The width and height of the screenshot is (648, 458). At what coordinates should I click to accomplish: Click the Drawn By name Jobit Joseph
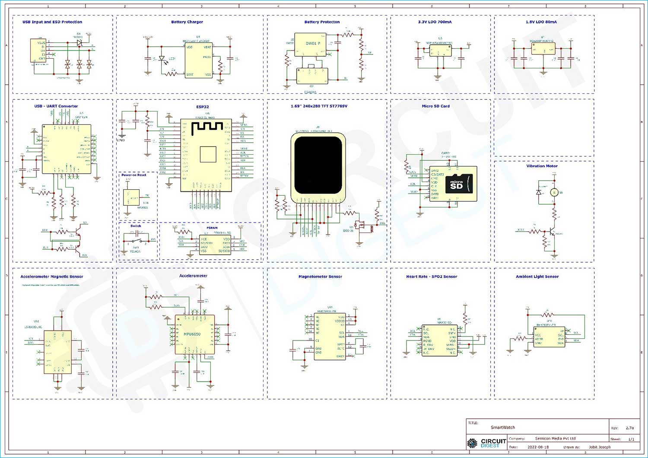(600, 447)
